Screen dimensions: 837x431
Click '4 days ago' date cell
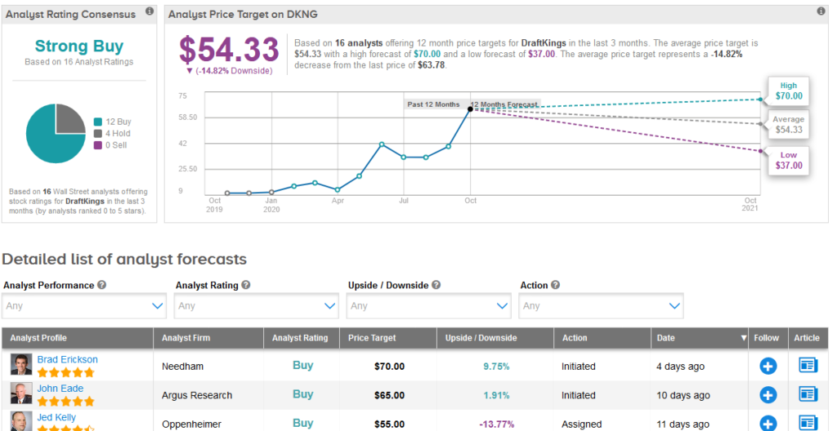click(x=681, y=367)
